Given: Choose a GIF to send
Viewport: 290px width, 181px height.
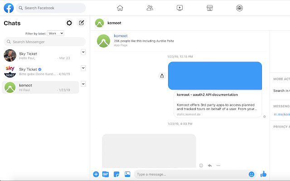Looking at the screenshot, I should [106, 174].
